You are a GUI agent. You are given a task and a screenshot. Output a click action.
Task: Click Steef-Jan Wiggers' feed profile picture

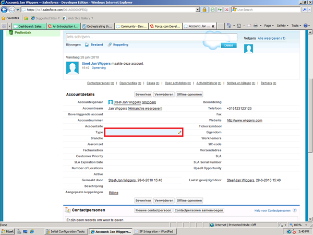click(73, 68)
